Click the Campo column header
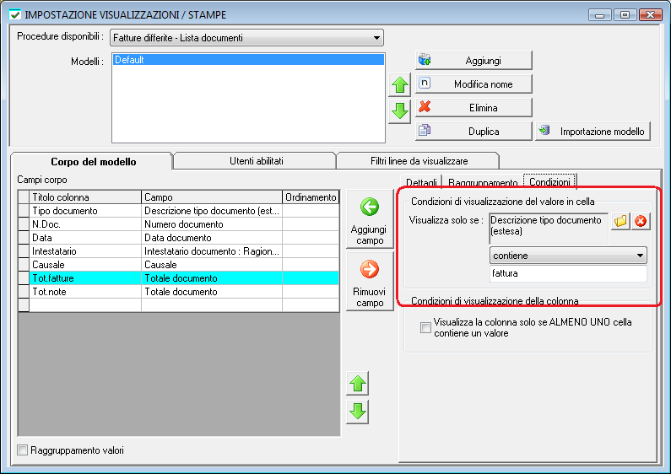 211,197
